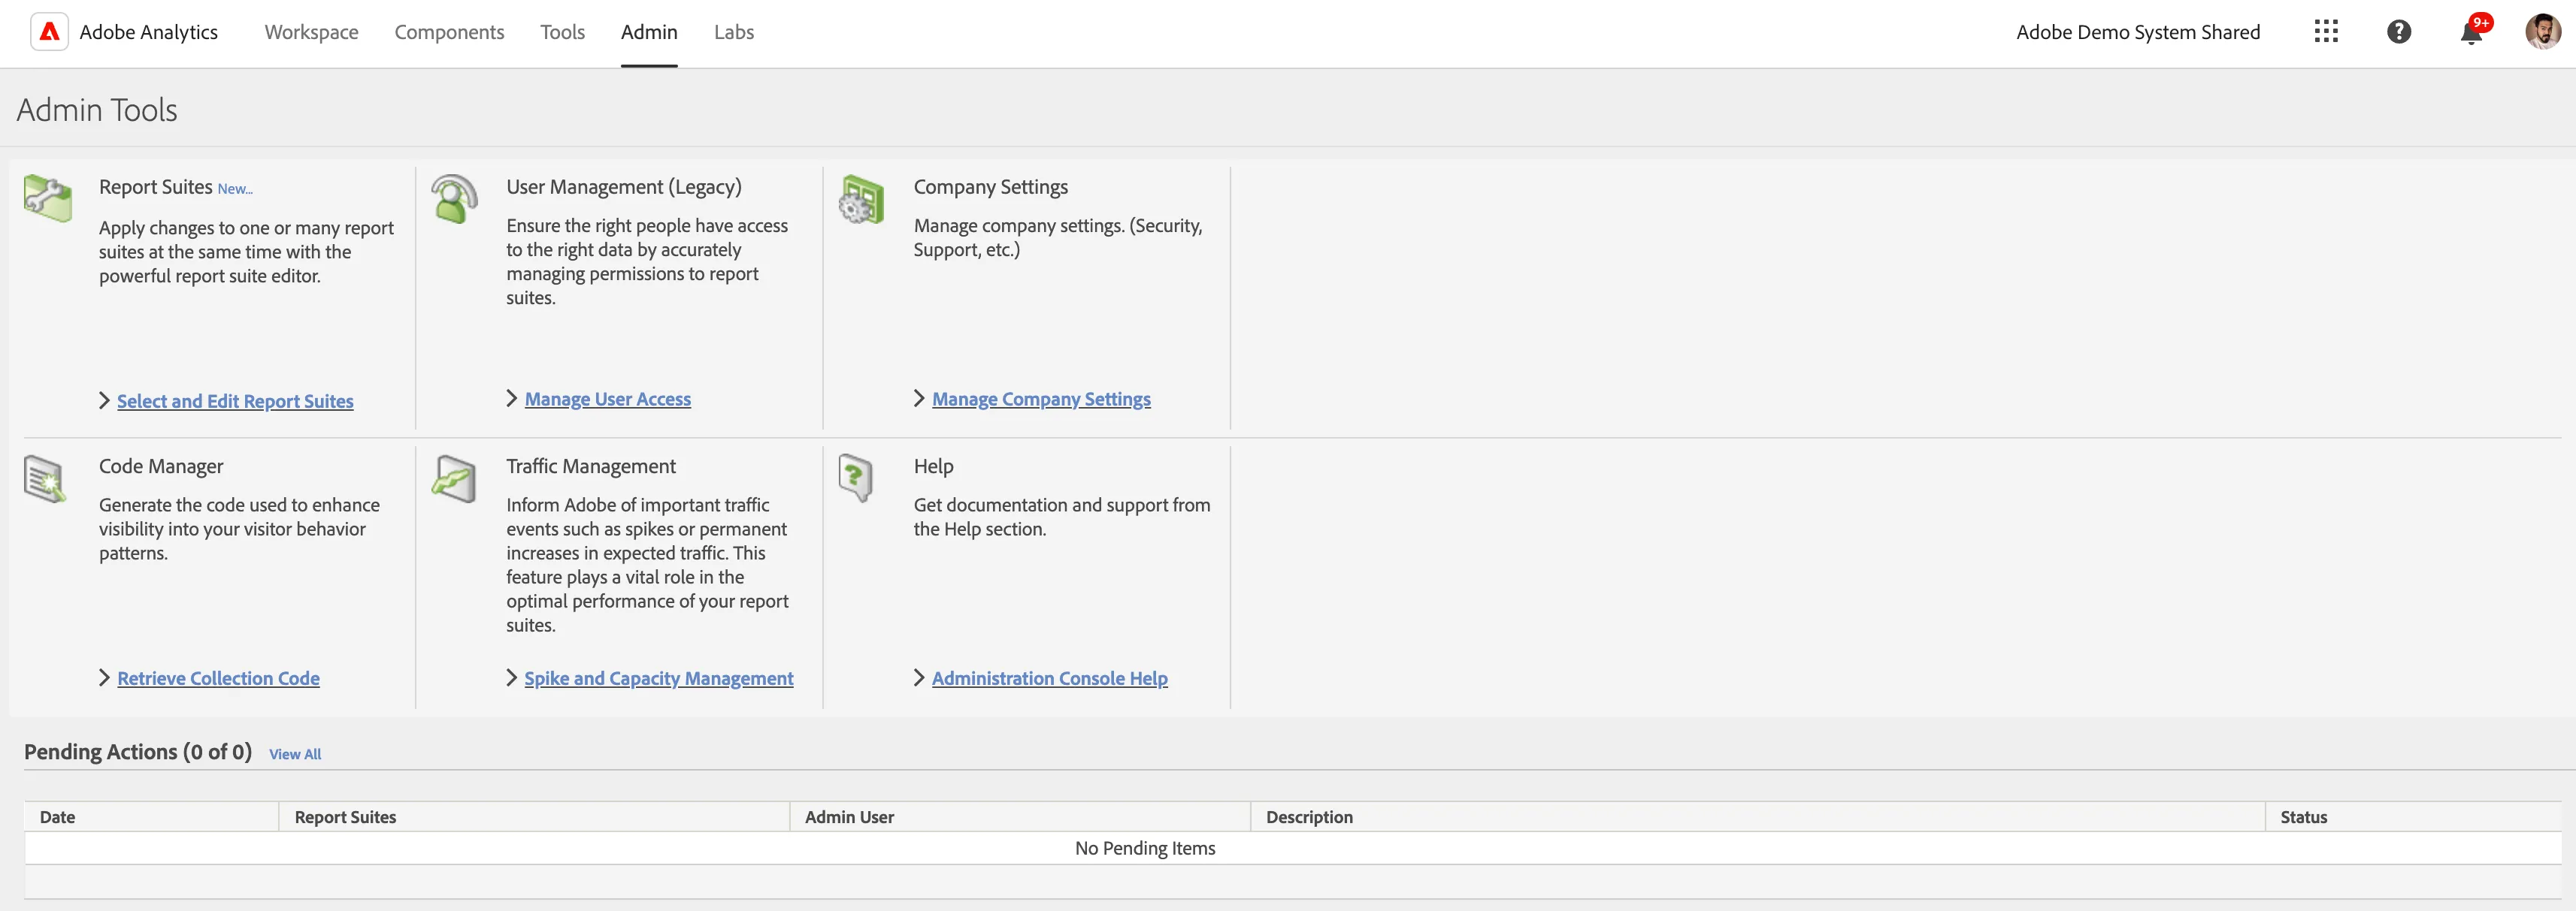Open the Tools menu
The width and height of the screenshot is (2576, 911).
[x=562, y=32]
